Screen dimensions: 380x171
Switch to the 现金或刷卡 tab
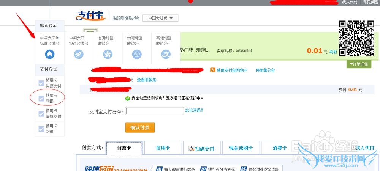pyautogui.click(x=241, y=148)
